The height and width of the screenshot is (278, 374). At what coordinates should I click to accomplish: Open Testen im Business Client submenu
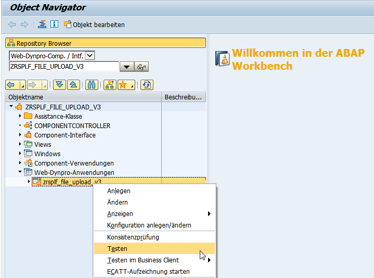click(x=154, y=260)
